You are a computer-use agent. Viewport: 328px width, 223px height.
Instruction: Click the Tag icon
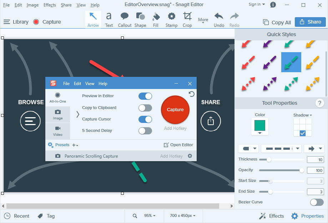(40, 216)
